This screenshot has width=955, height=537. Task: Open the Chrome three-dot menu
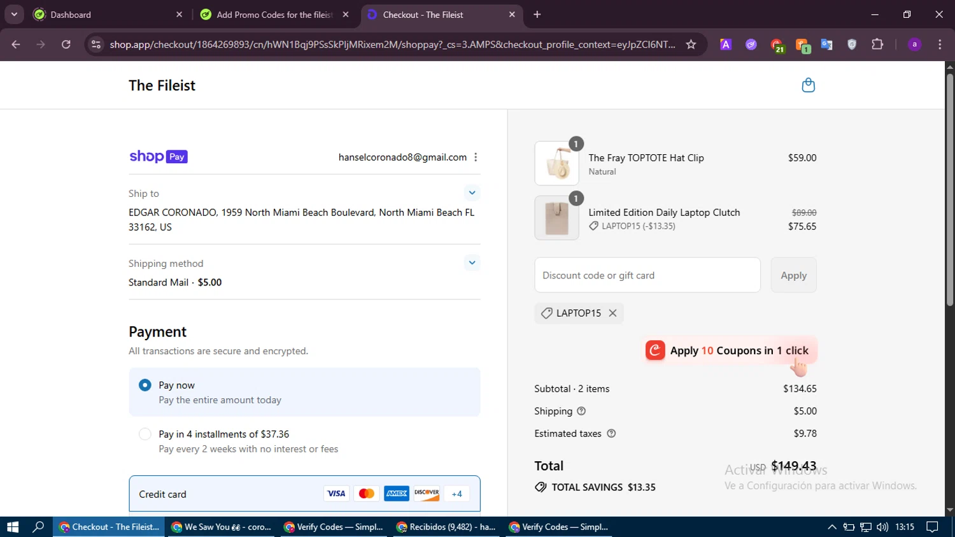940,45
